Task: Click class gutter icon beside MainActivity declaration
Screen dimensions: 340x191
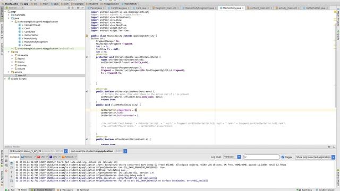Action: point(87,36)
